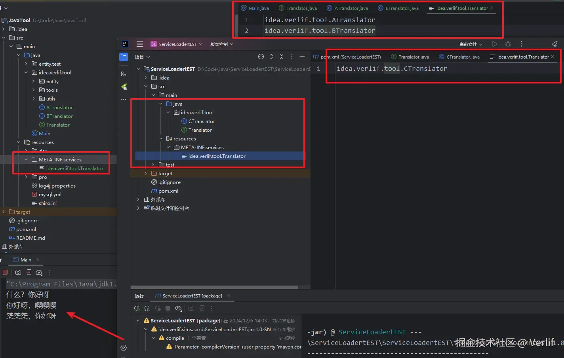
Task: Click the Parameter 'compilerVersion' warning row
Action: click(x=234, y=347)
